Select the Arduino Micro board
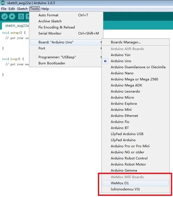The height and width of the screenshot is (197, 173). (135, 98)
